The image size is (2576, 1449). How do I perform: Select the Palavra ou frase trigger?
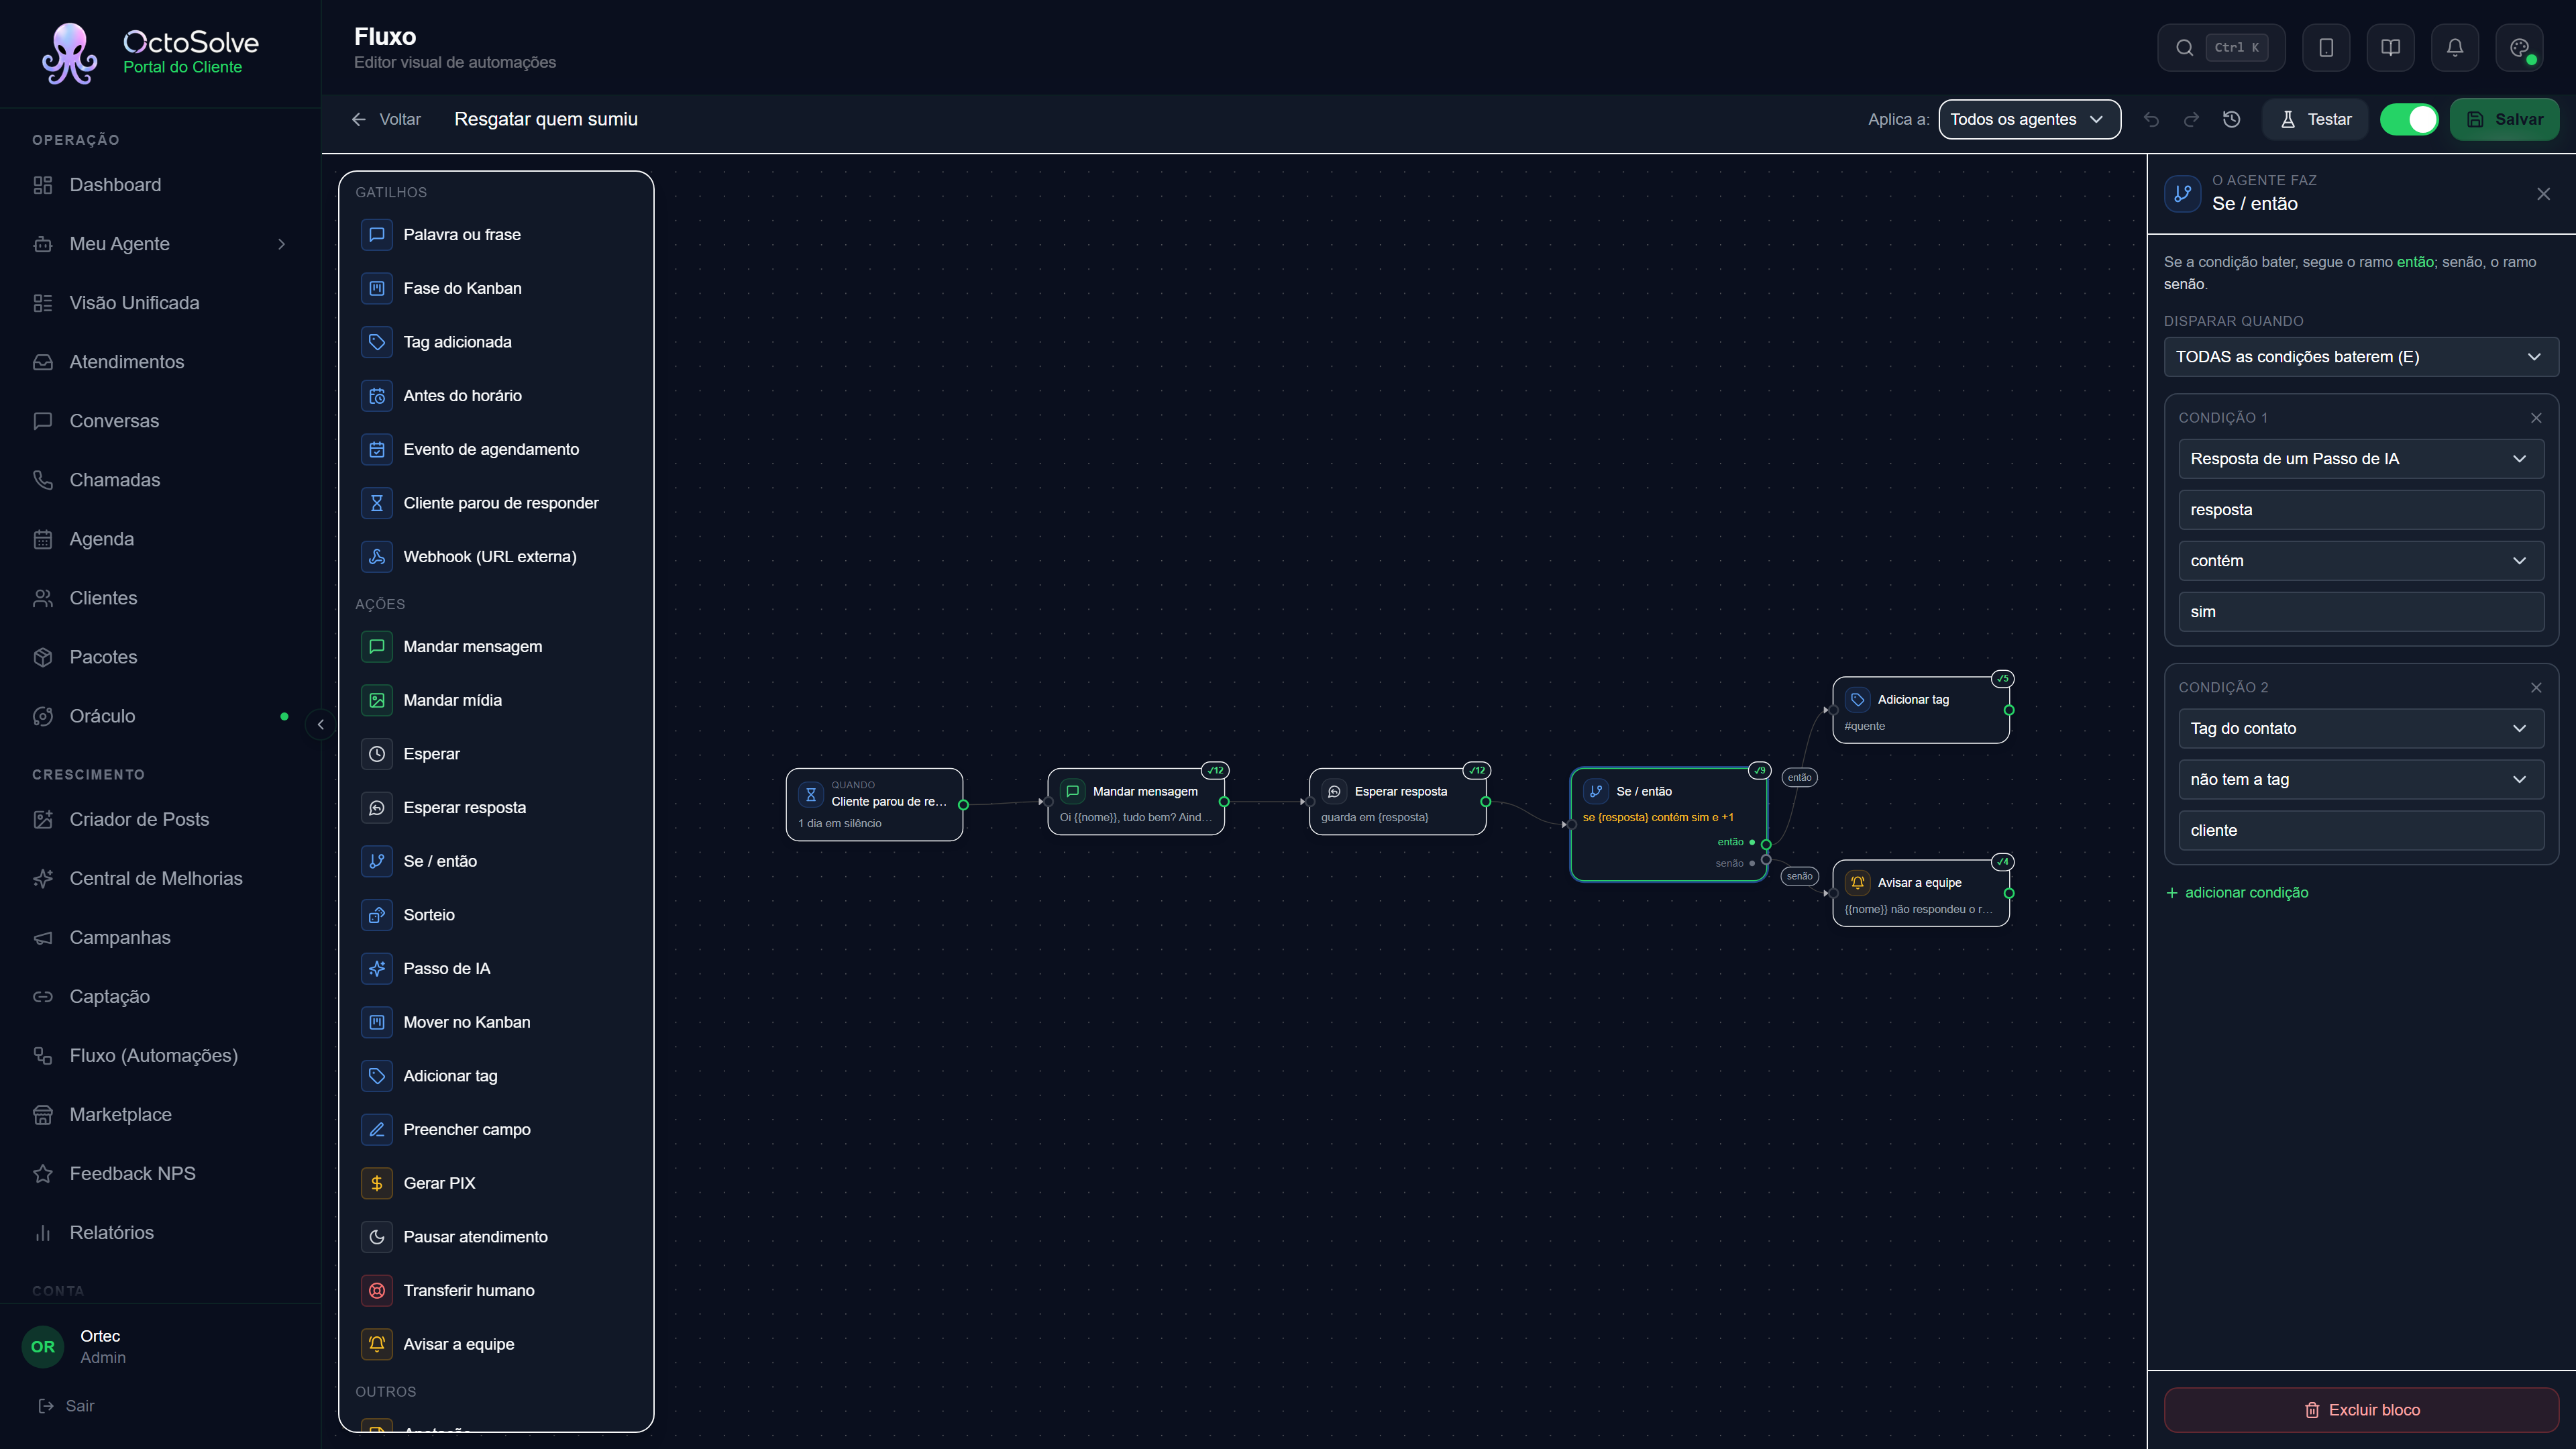click(x=496, y=234)
